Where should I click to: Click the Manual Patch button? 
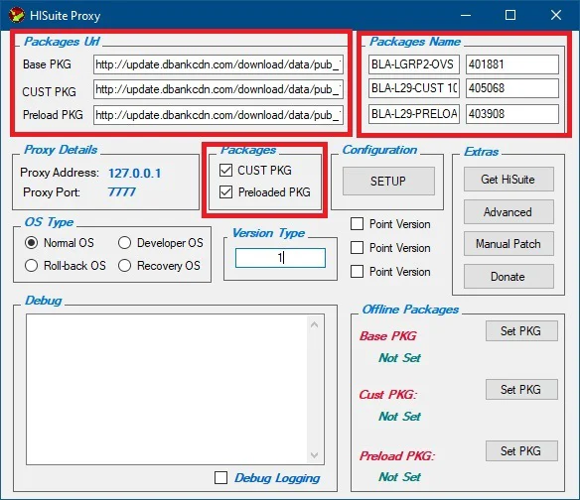pyautogui.click(x=508, y=243)
